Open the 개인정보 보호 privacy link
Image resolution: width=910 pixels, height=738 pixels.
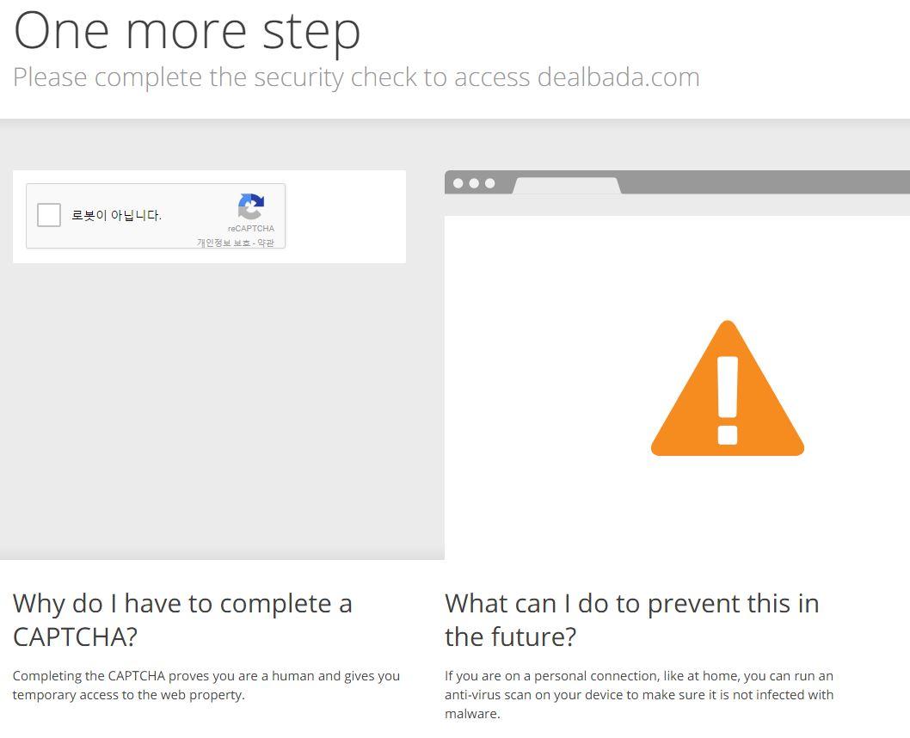(224, 243)
